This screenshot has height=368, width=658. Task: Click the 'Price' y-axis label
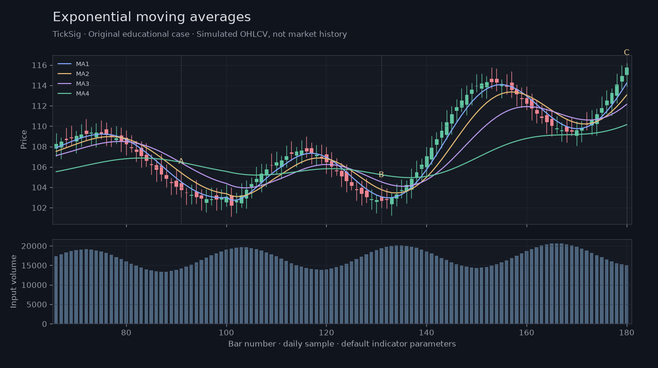coord(24,140)
